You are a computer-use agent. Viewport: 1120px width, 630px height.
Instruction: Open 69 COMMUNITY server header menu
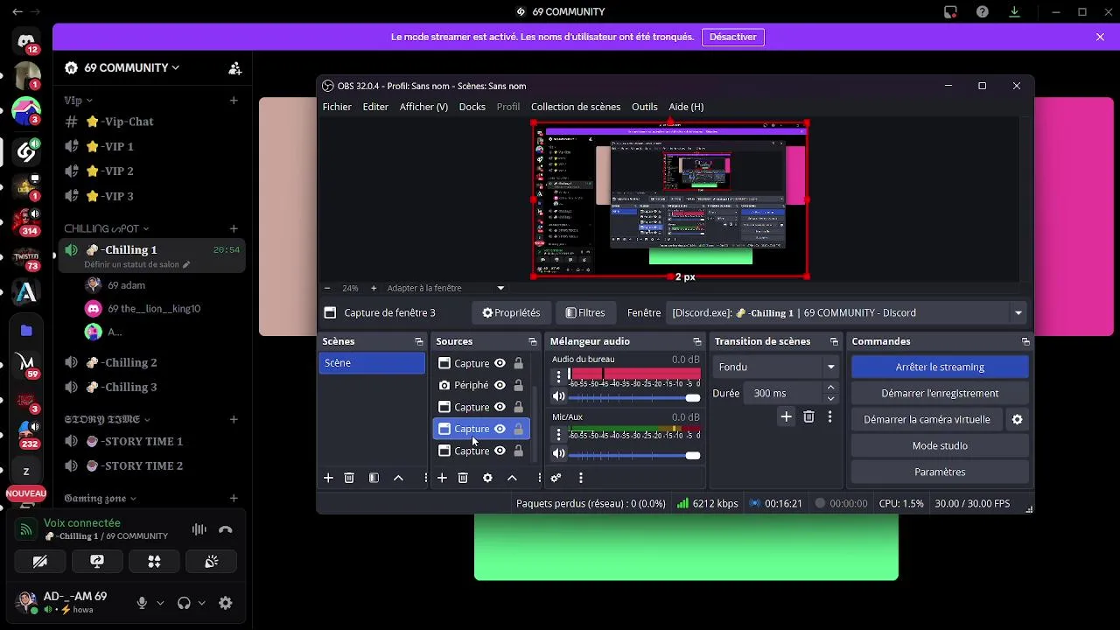pos(132,68)
